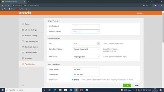Viewport: 164px width, 92px height.
Task: Show hidden system tray icons
Action: coord(134,90)
